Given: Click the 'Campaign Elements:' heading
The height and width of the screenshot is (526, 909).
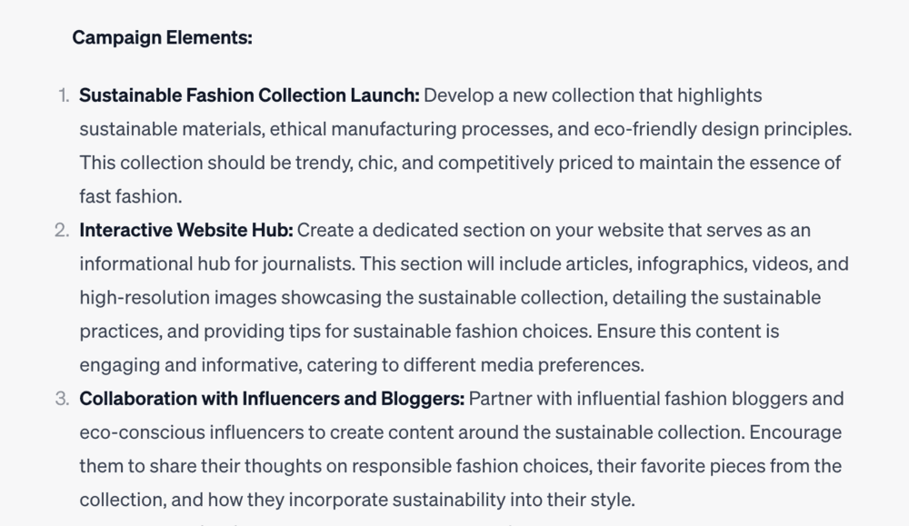Looking at the screenshot, I should click(162, 37).
